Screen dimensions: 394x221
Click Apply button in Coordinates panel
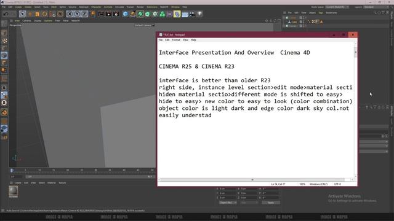click(x=271, y=203)
